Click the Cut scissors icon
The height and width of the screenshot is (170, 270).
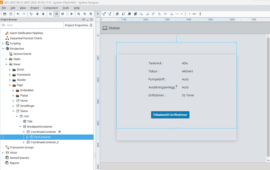pyautogui.click(x=31, y=14)
